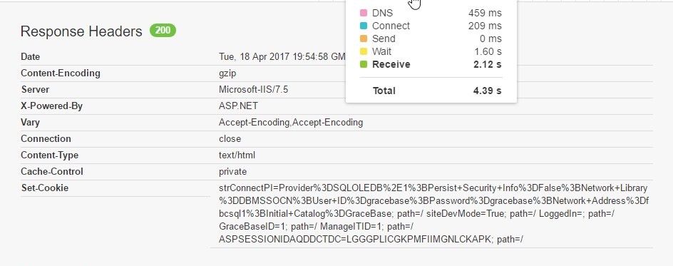
Task: Click the Total 4.39 s timing row
Action: (431, 91)
